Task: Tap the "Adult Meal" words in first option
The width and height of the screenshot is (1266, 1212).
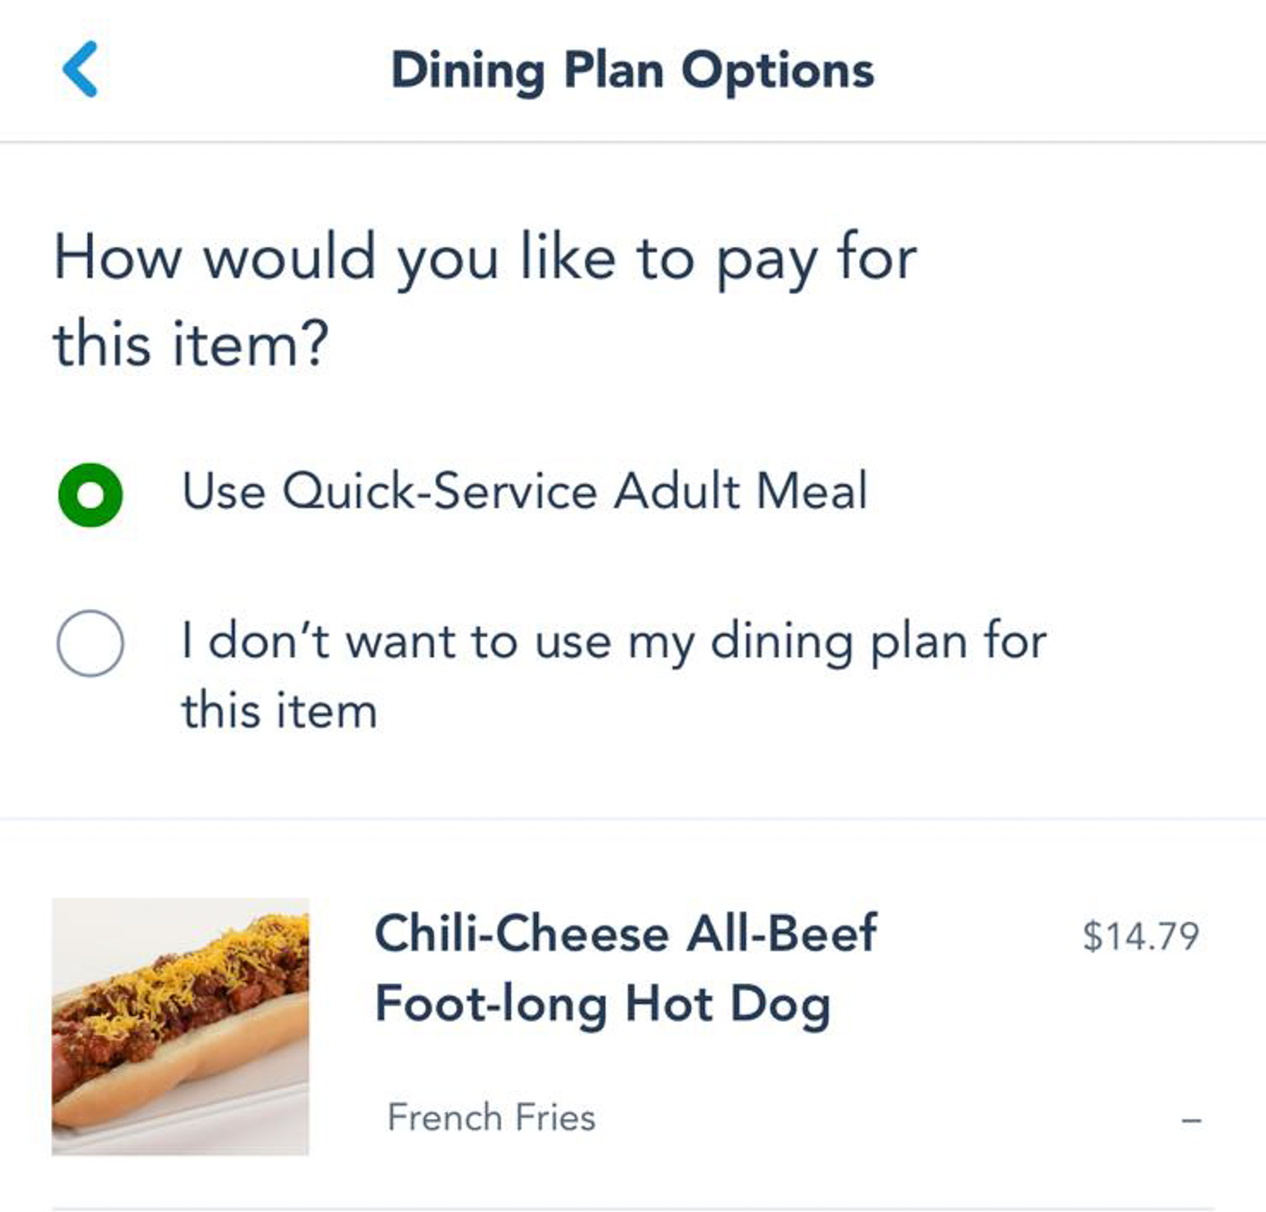Action: coord(739,492)
